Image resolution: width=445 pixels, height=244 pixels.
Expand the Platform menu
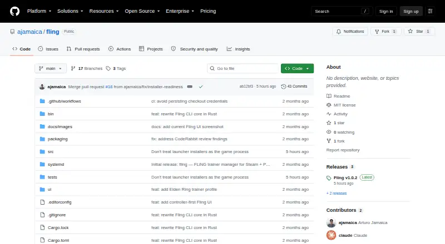[x=39, y=11]
